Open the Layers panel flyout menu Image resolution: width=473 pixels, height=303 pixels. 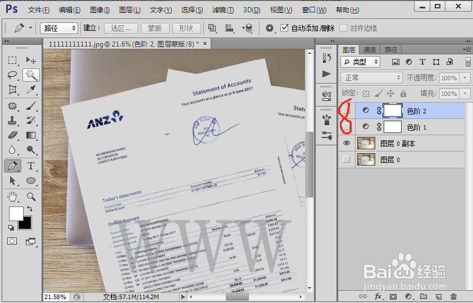[x=466, y=49]
